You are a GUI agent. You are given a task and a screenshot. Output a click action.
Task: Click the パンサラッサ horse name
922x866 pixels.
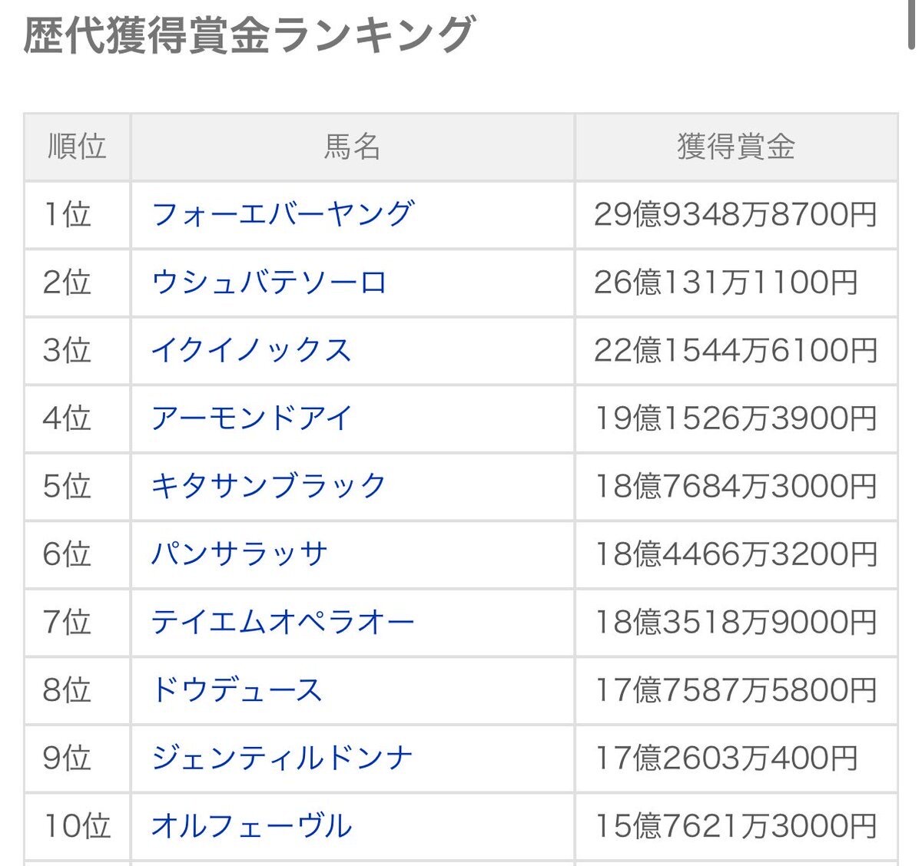tap(239, 554)
